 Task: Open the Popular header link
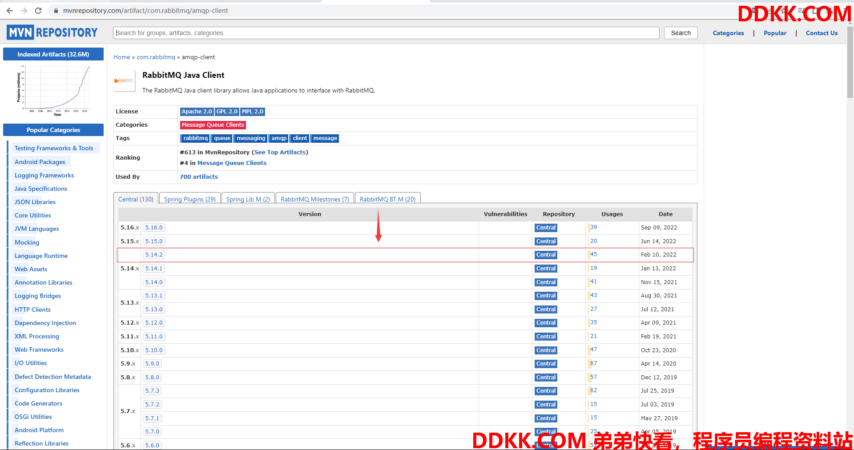775,33
